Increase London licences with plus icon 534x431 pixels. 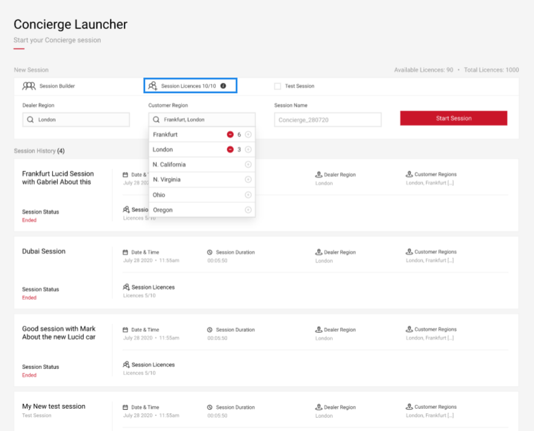(248, 149)
